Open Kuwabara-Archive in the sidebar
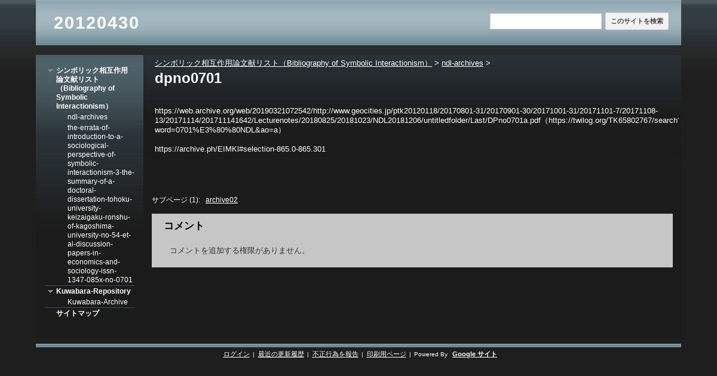The height and width of the screenshot is (376, 717). click(97, 302)
